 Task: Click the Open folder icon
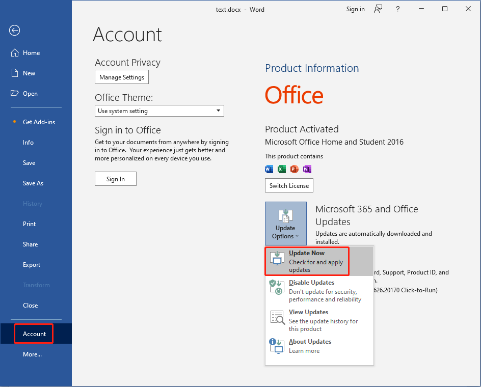(x=14, y=93)
